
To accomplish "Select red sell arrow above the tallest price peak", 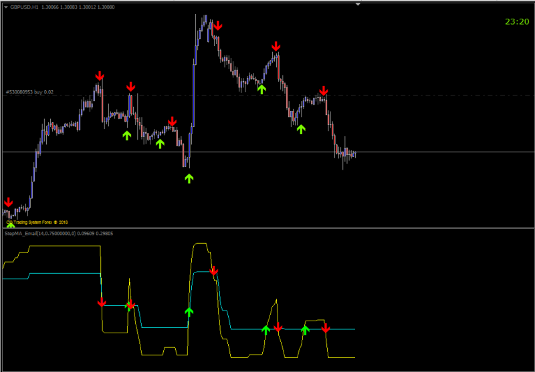I will [218, 25].
